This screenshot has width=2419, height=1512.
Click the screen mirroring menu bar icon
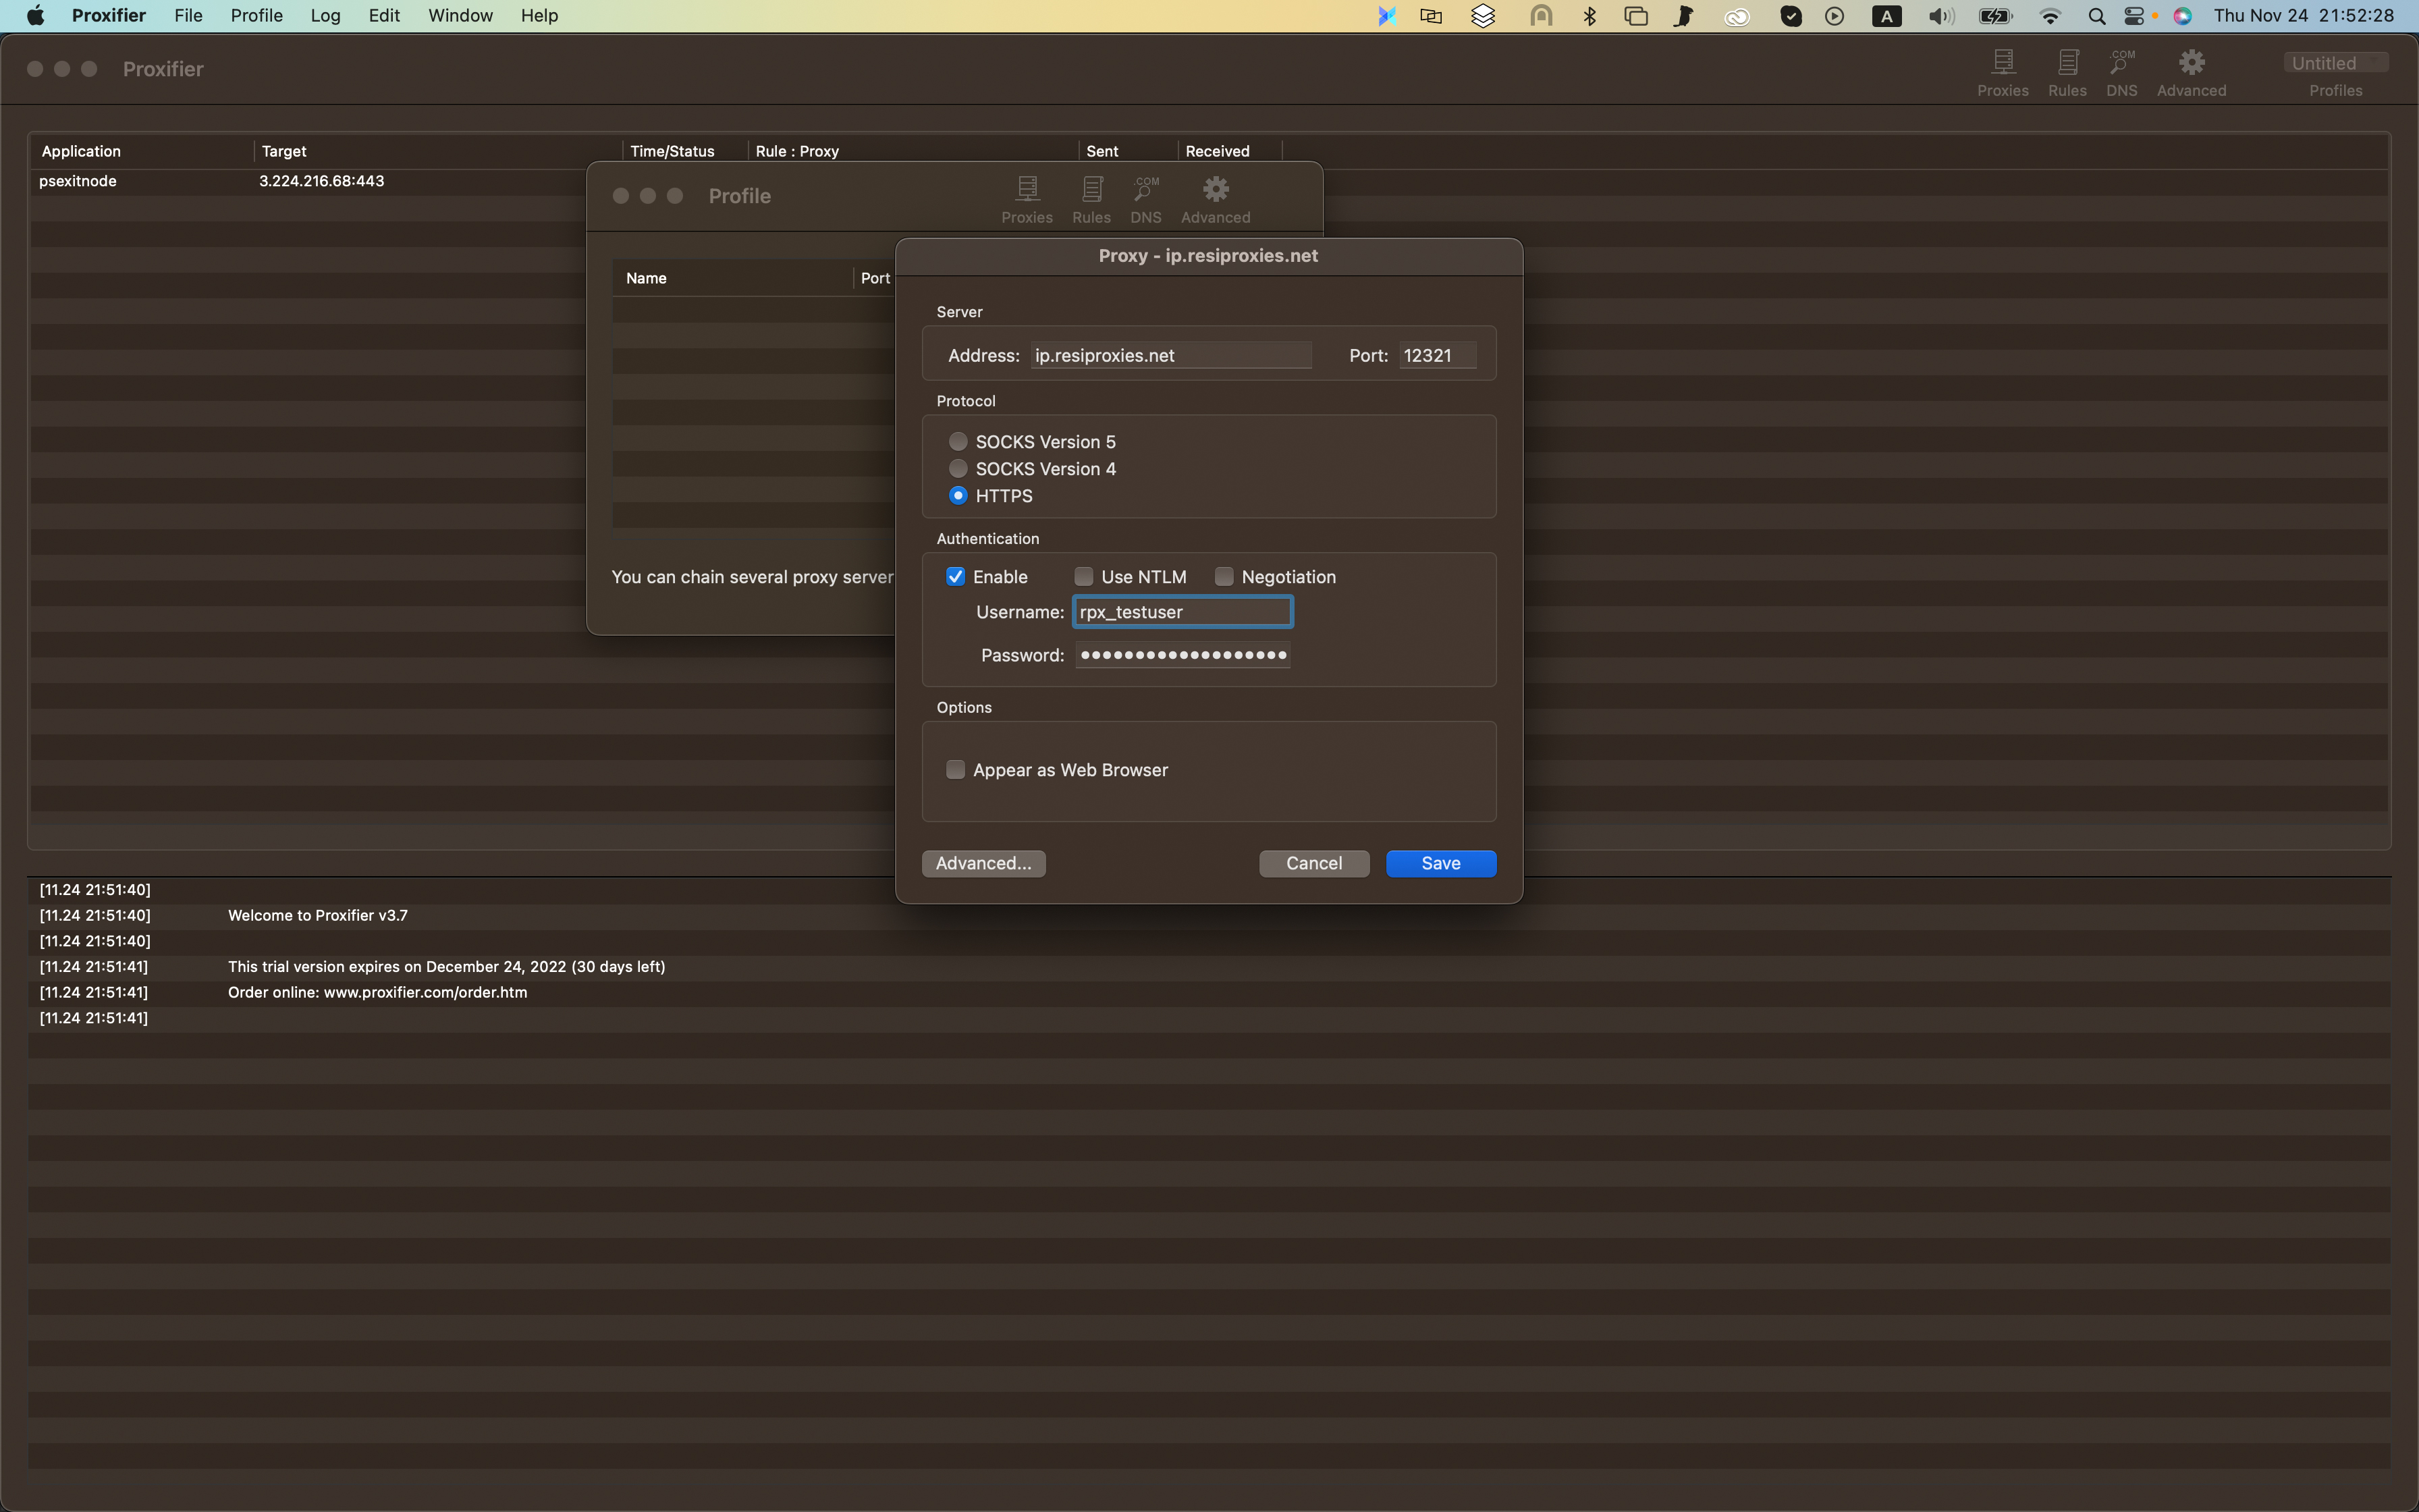[1432, 15]
